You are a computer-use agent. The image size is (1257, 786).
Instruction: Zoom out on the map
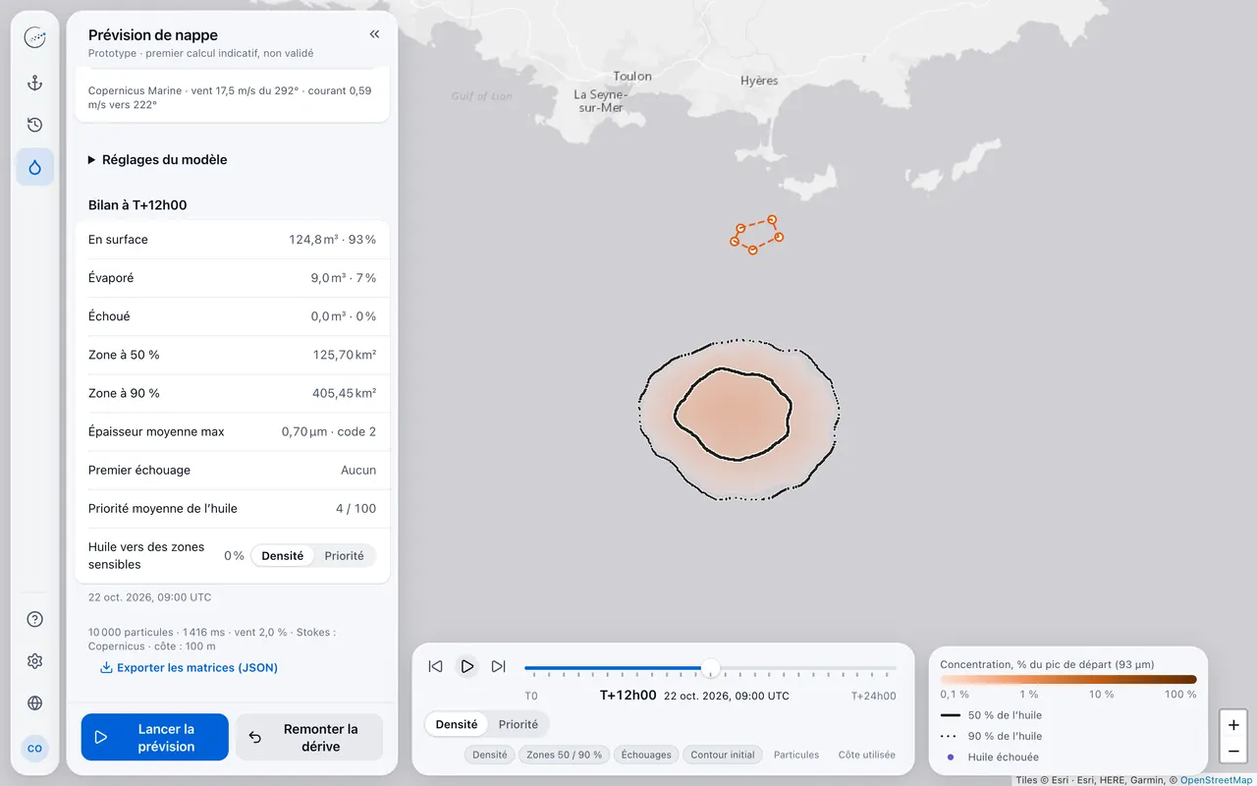click(1233, 752)
